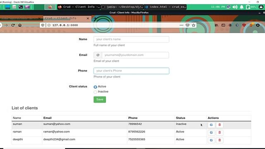
Task: Click the Status column header
Action: 181,118
